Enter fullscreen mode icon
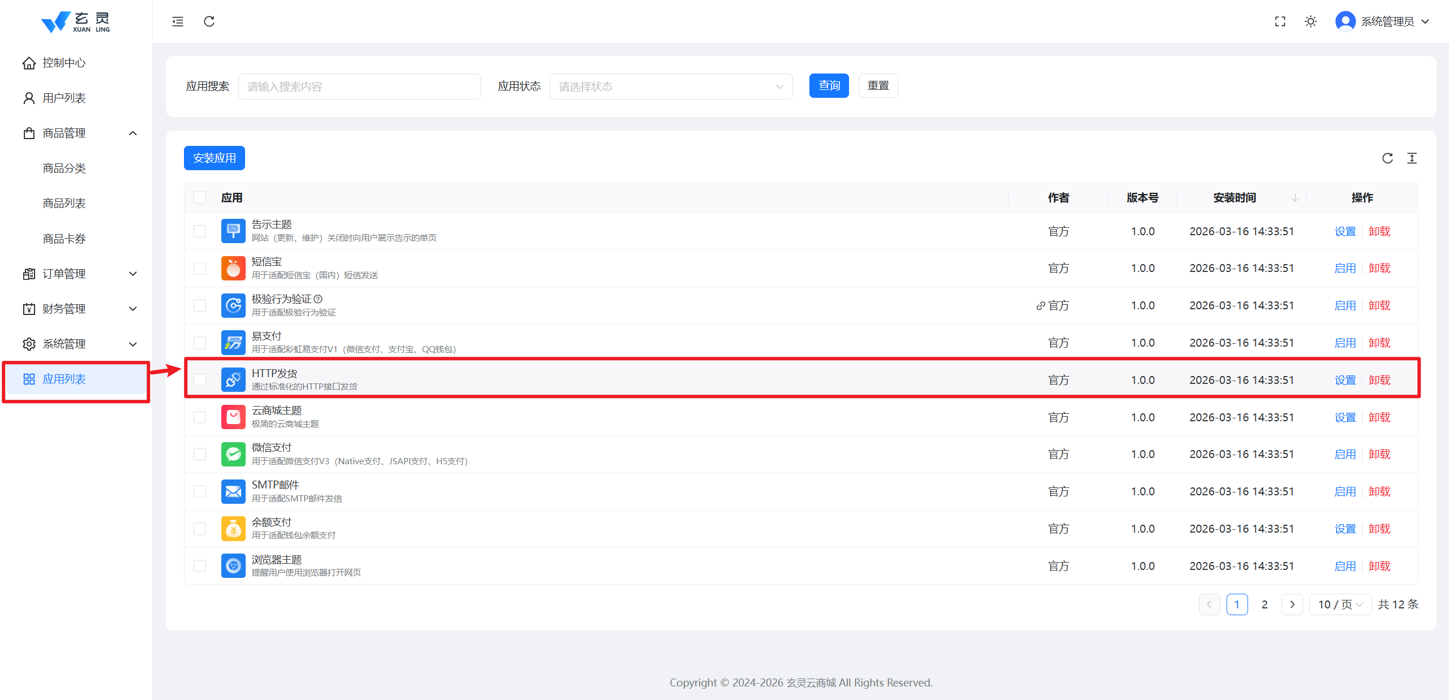This screenshot has width=1449, height=700. pos(1280,21)
